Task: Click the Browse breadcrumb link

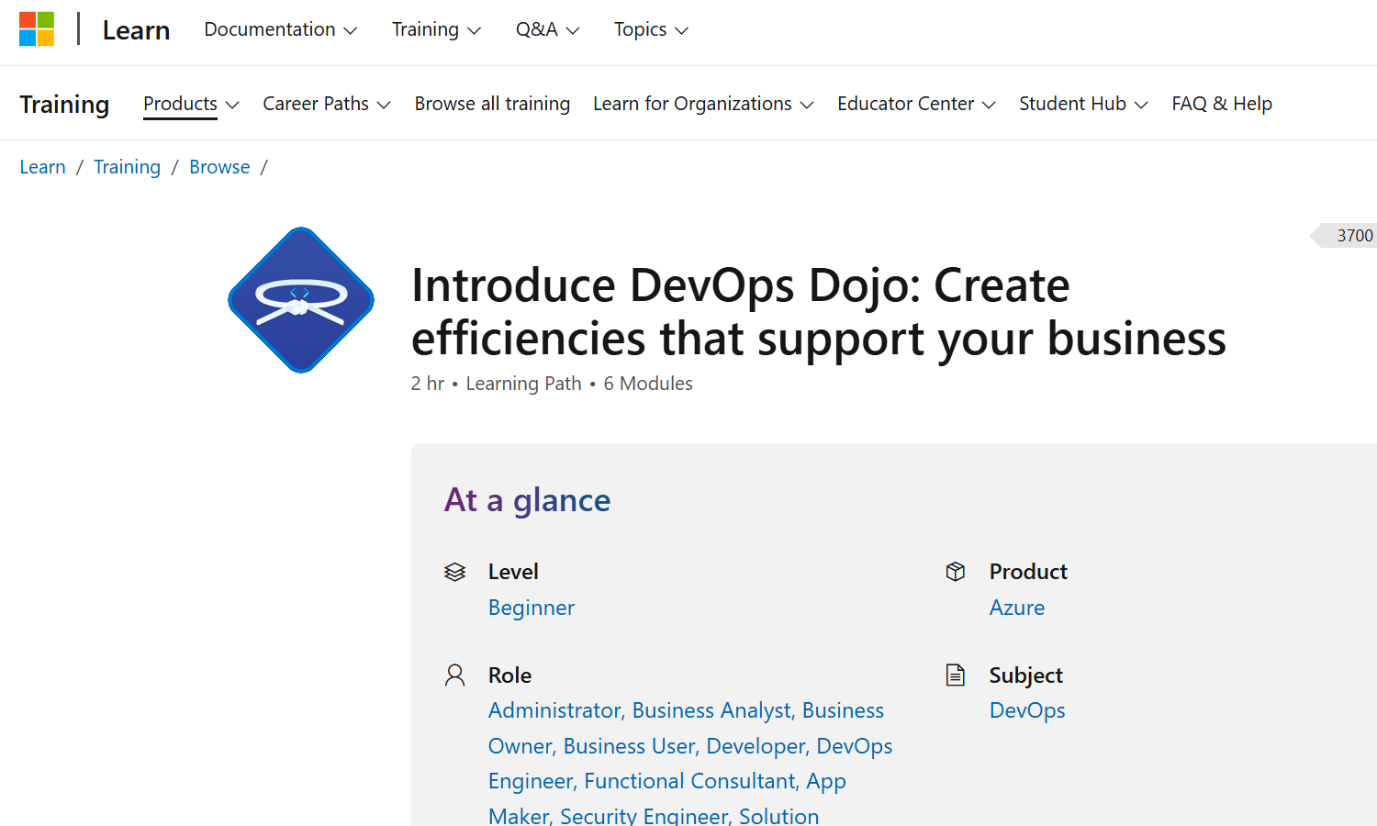Action: tap(219, 167)
